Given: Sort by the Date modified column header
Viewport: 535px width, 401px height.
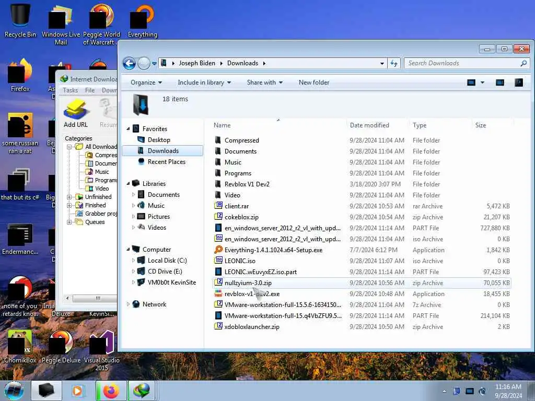Looking at the screenshot, I should [377, 125].
